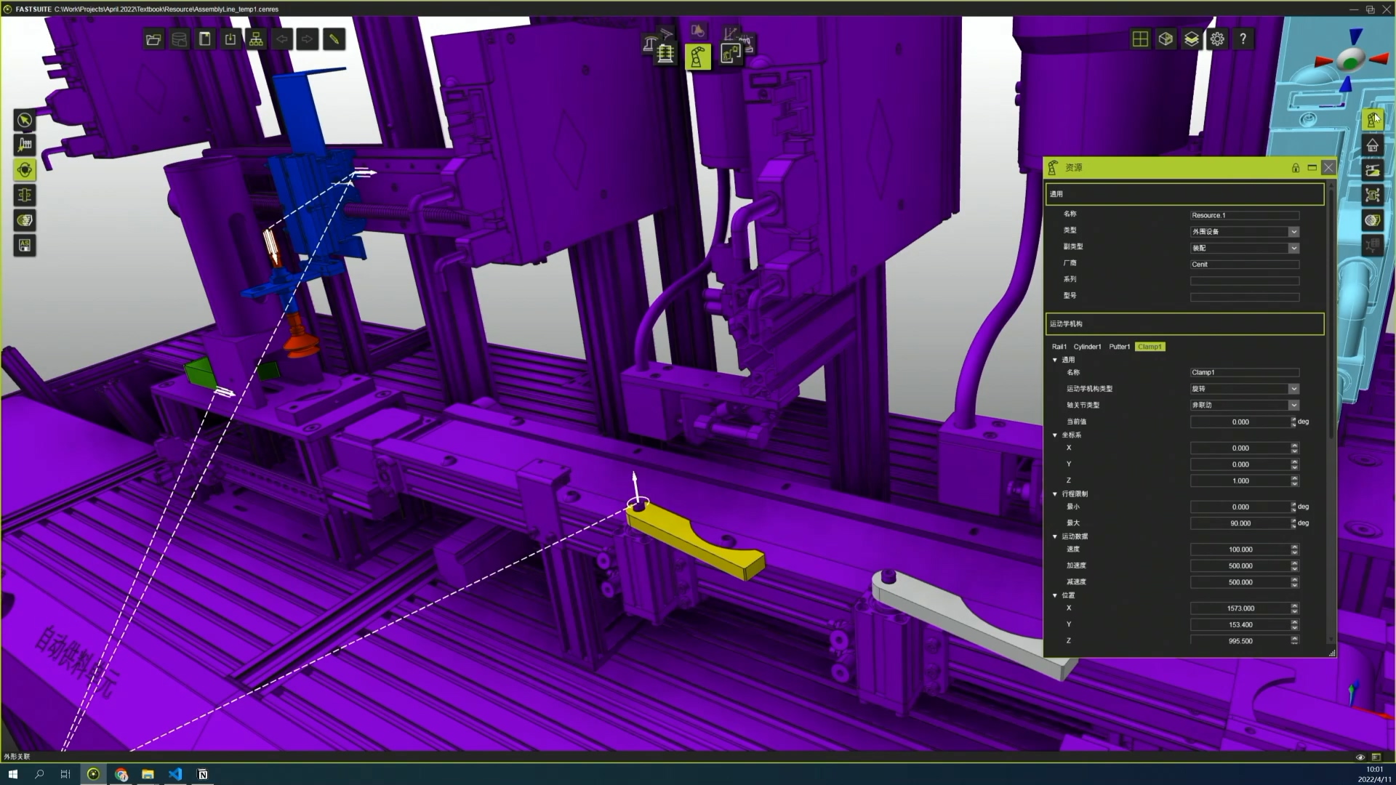The width and height of the screenshot is (1396, 785).
Task: Click the open folder icon in top toolbar
Action: (x=153, y=39)
